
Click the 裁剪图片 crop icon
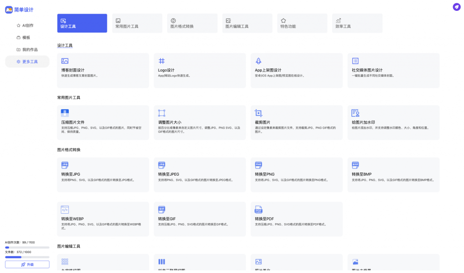pyautogui.click(x=258, y=113)
